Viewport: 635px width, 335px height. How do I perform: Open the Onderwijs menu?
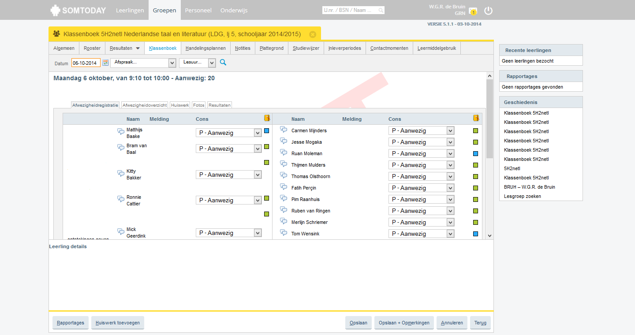[234, 10]
